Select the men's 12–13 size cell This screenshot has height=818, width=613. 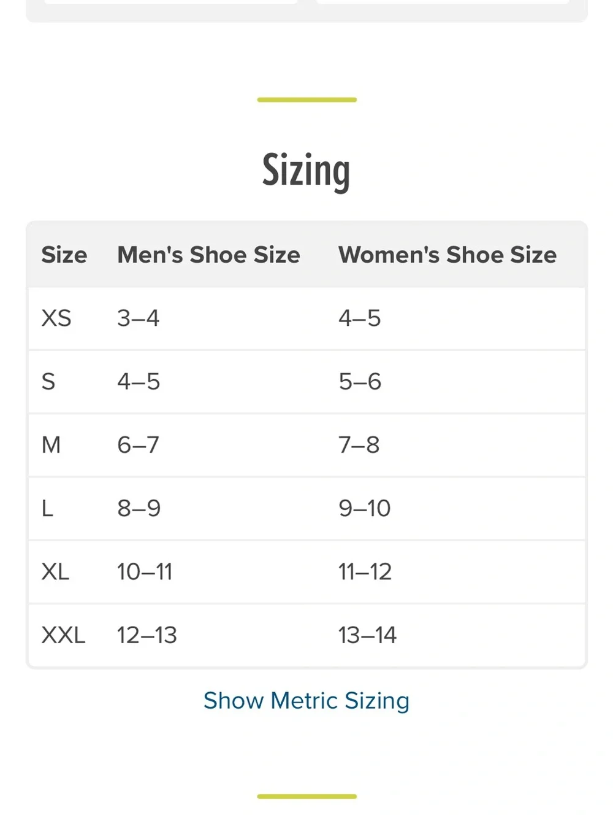147,635
